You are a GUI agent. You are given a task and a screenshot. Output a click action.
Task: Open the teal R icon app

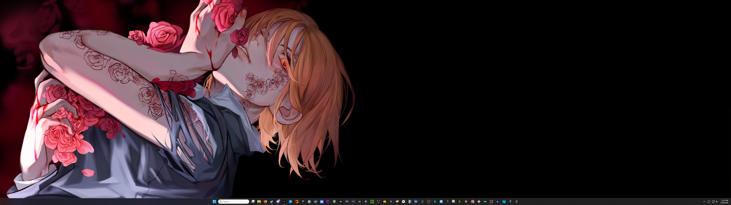[435, 201]
